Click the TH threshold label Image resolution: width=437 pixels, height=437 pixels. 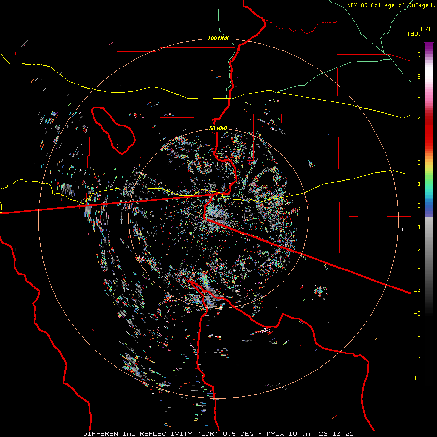click(417, 378)
